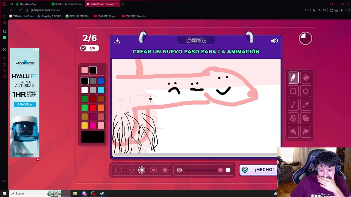Choose the blue palette color

[x=101, y=81]
